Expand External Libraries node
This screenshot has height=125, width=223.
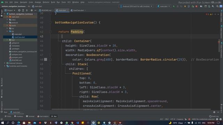(5, 63)
